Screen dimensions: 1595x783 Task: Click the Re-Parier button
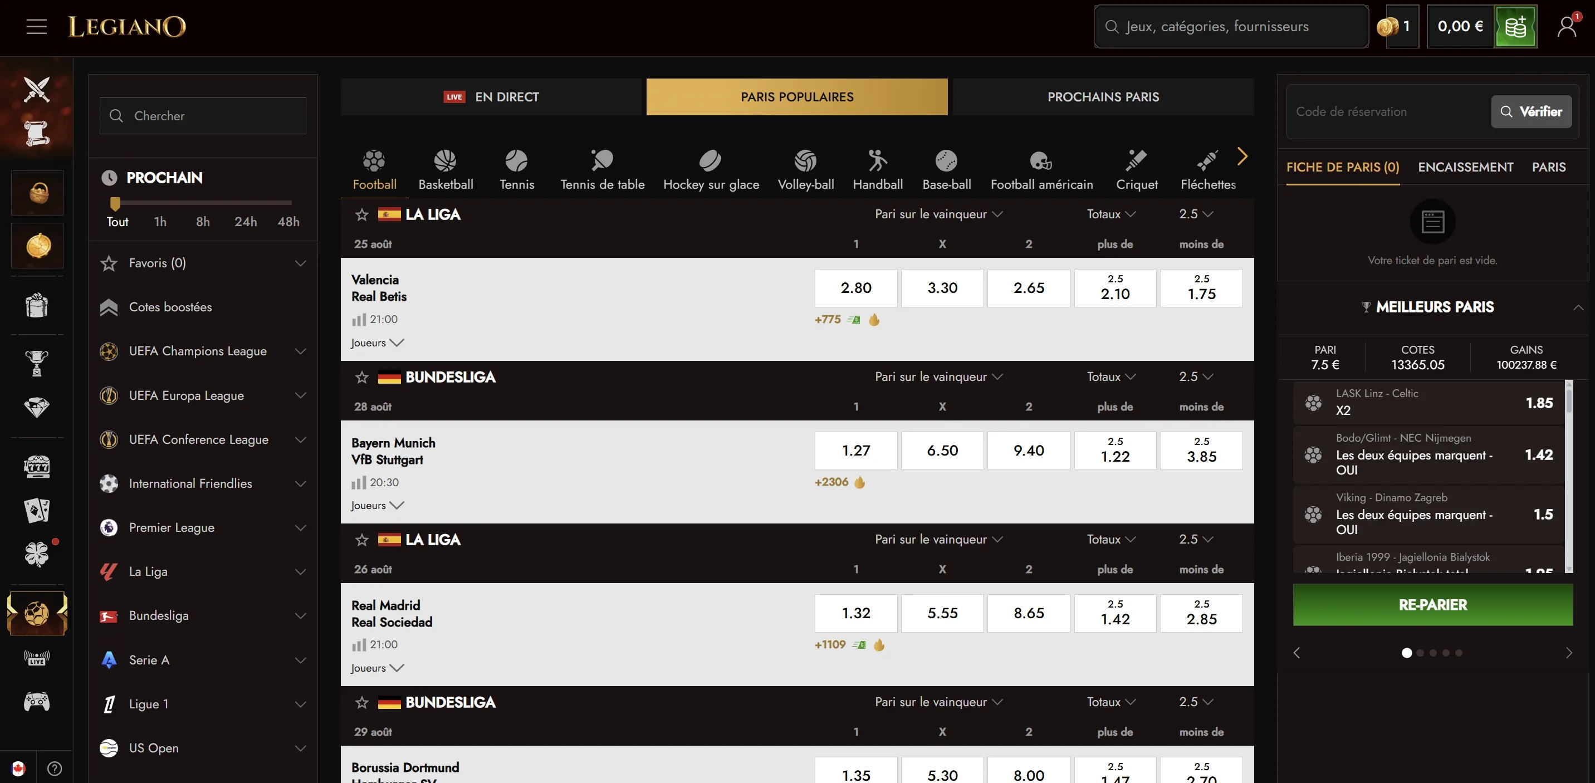tap(1432, 605)
